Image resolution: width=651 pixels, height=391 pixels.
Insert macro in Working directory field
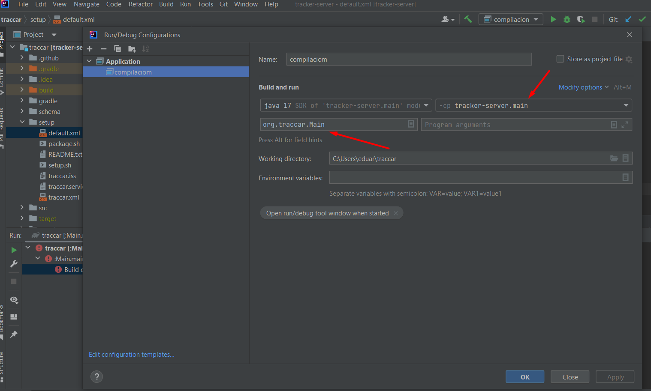(626, 158)
